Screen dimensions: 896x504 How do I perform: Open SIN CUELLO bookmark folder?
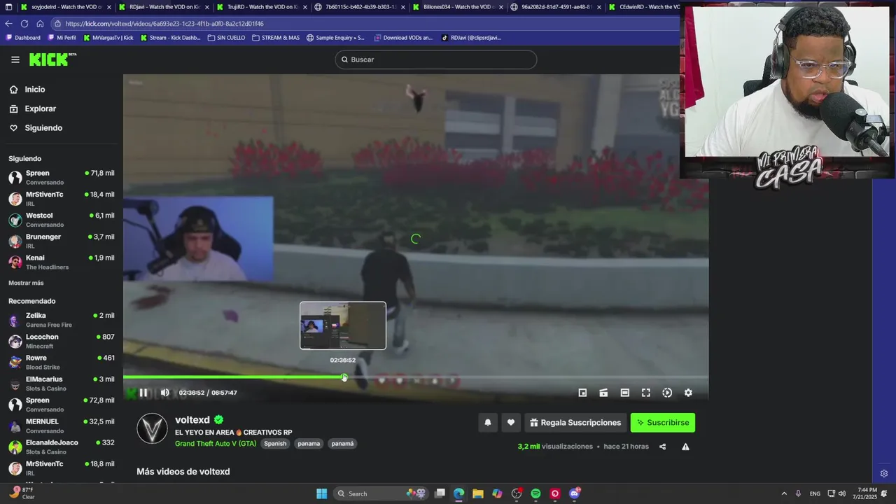coord(226,38)
